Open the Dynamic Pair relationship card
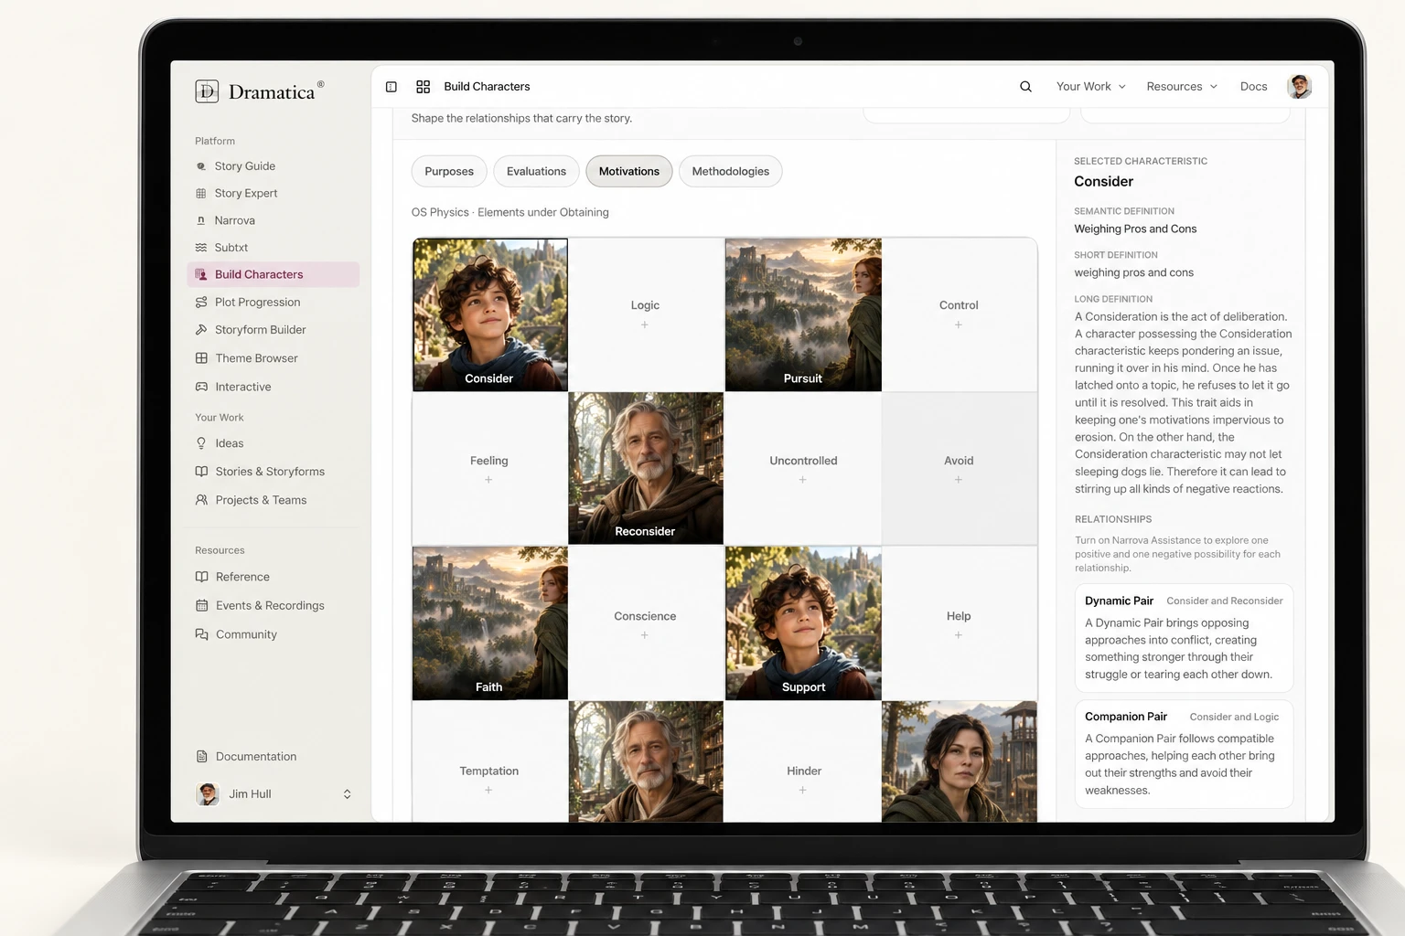This screenshot has height=936, width=1405. (1184, 637)
